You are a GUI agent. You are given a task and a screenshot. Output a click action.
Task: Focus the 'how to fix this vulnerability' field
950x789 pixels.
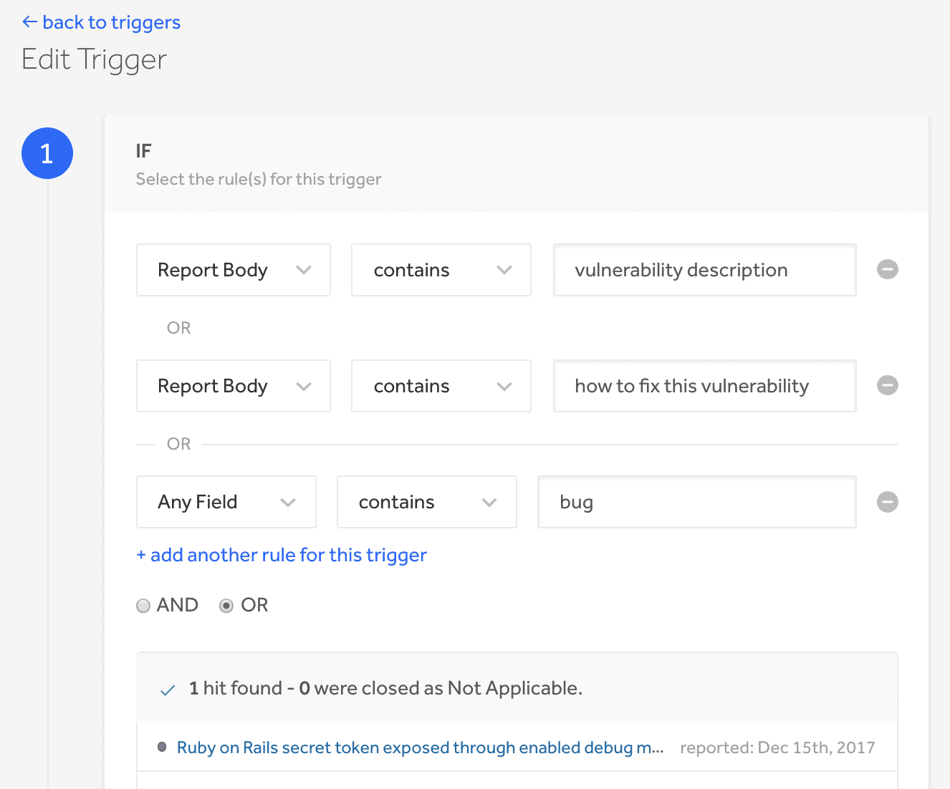pos(704,386)
